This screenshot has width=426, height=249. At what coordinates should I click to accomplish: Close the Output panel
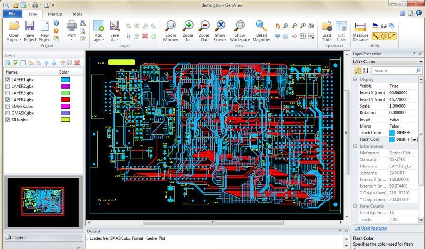346,231
